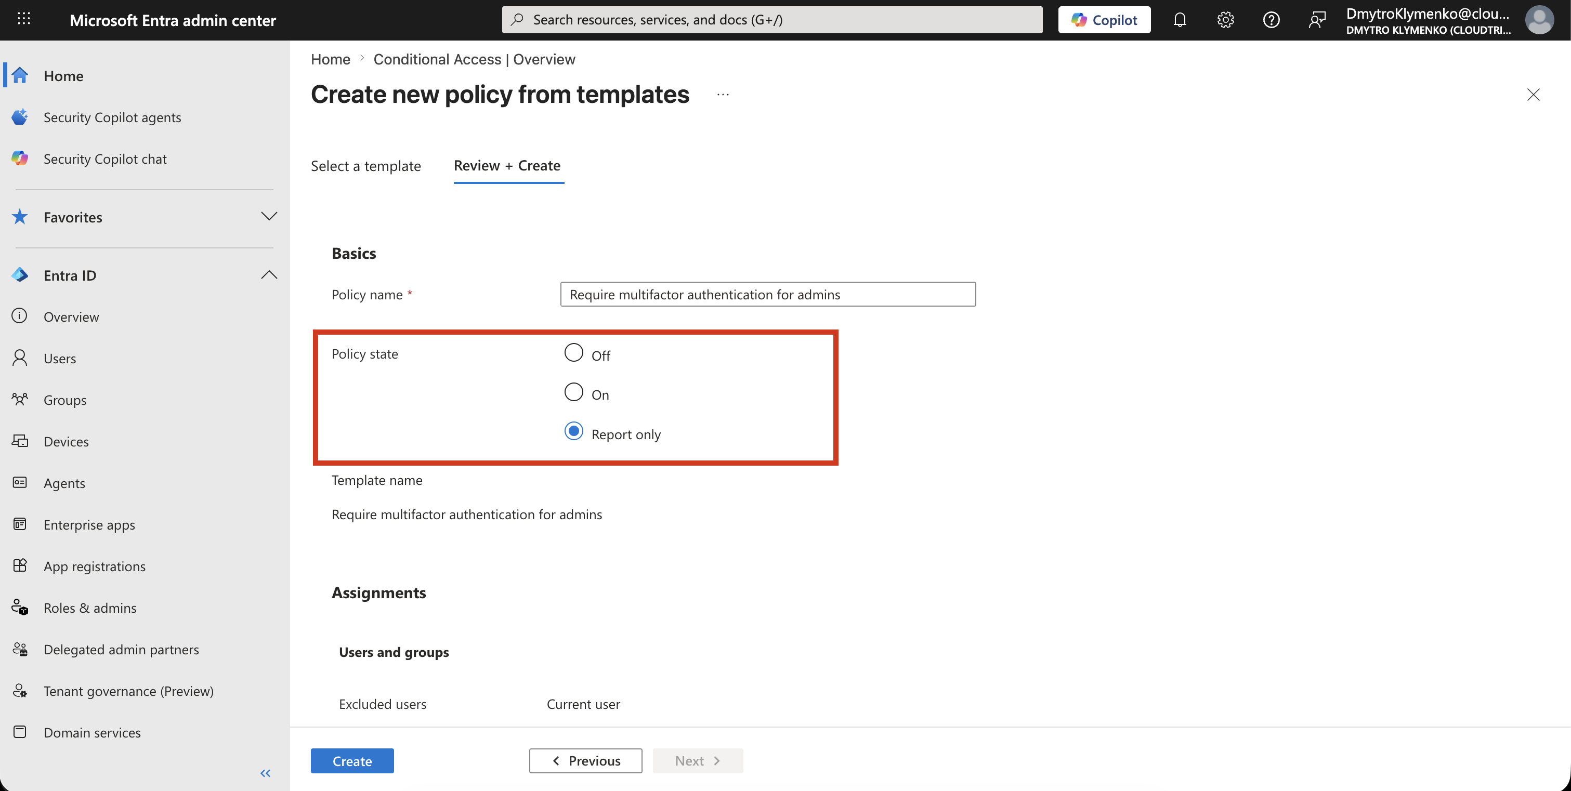Click the Agents icon in sidebar
Image resolution: width=1571 pixels, height=791 pixels.
tap(20, 482)
